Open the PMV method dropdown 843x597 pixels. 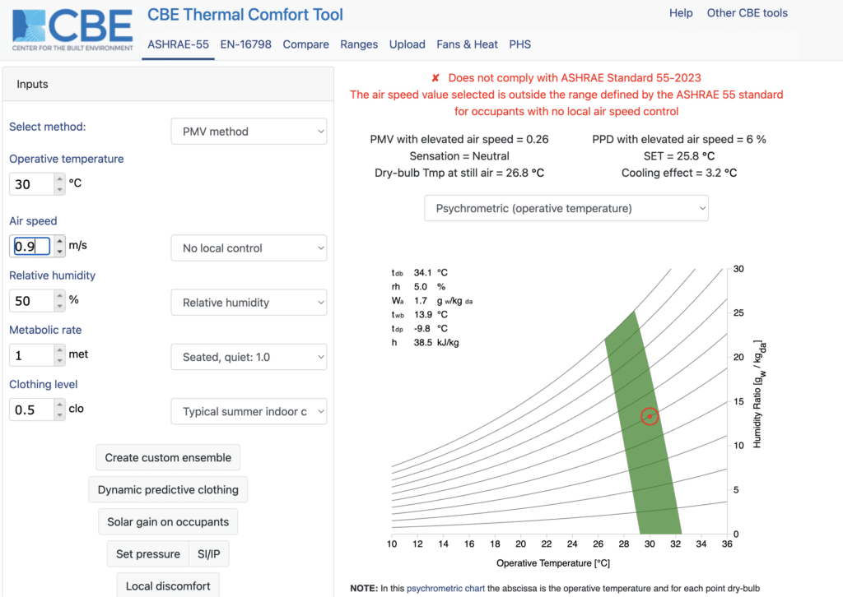click(249, 132)
